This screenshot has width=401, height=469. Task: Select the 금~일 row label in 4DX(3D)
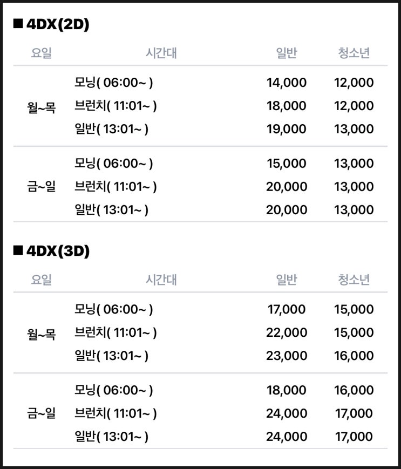coord(42,414)
